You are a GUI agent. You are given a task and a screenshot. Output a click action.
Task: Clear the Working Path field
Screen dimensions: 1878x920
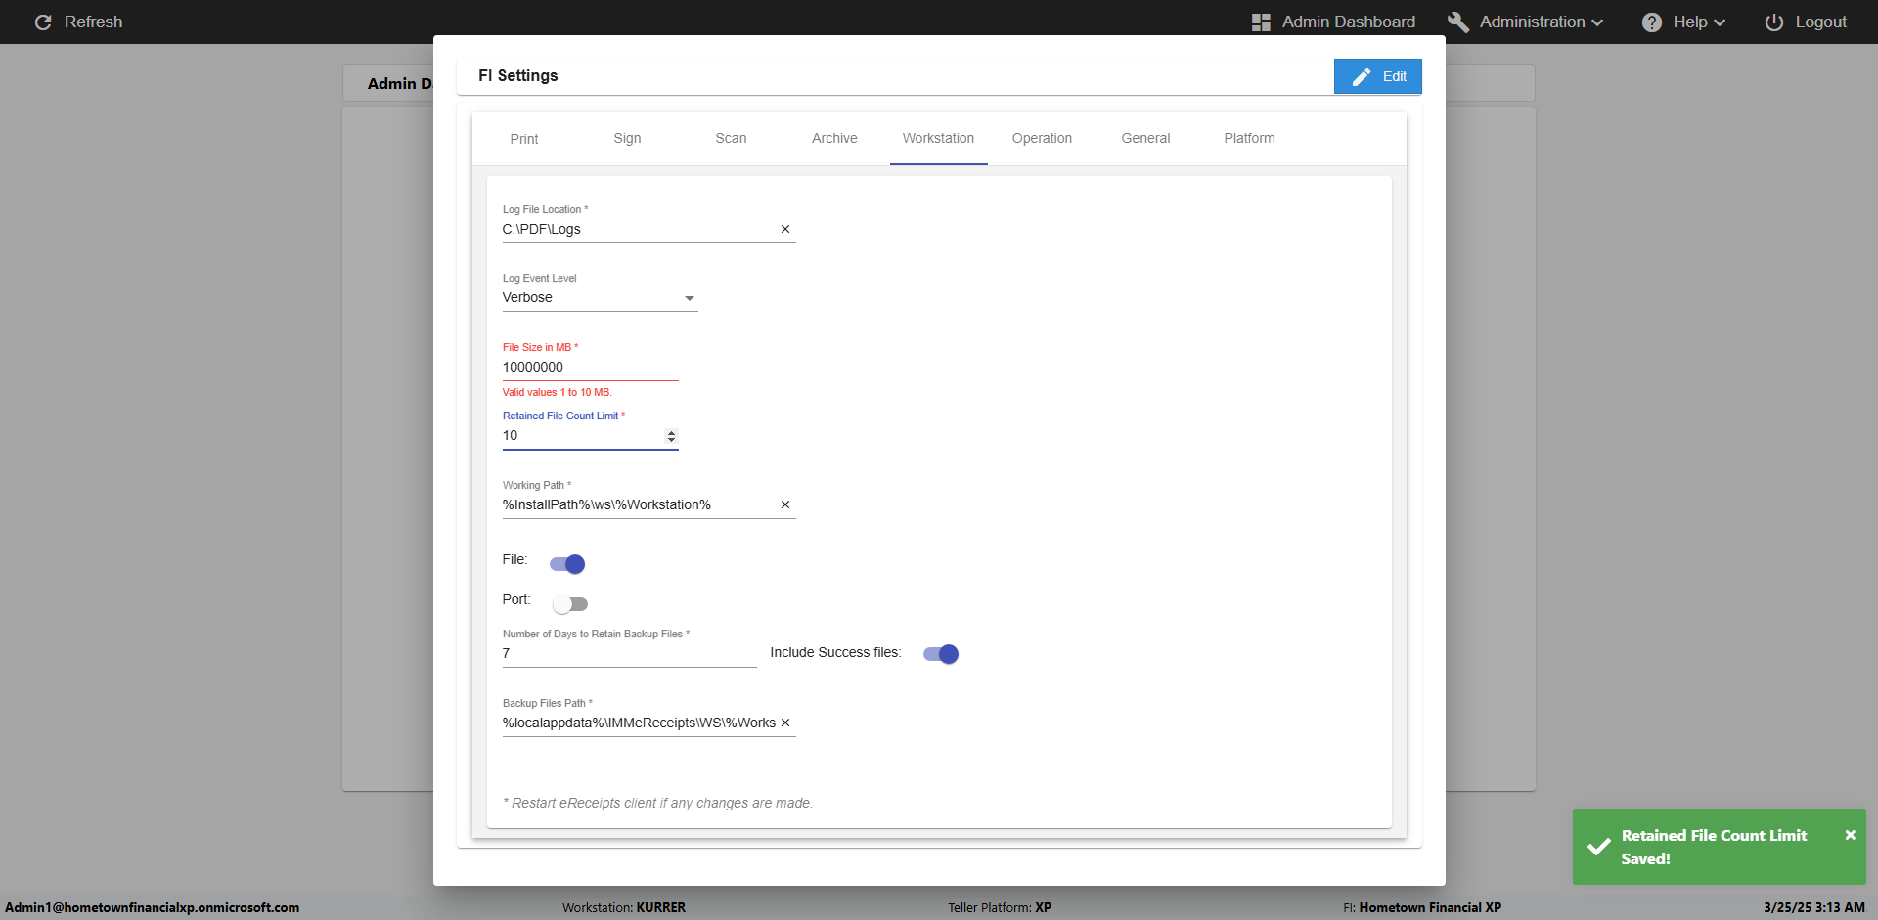coord(784,504)
